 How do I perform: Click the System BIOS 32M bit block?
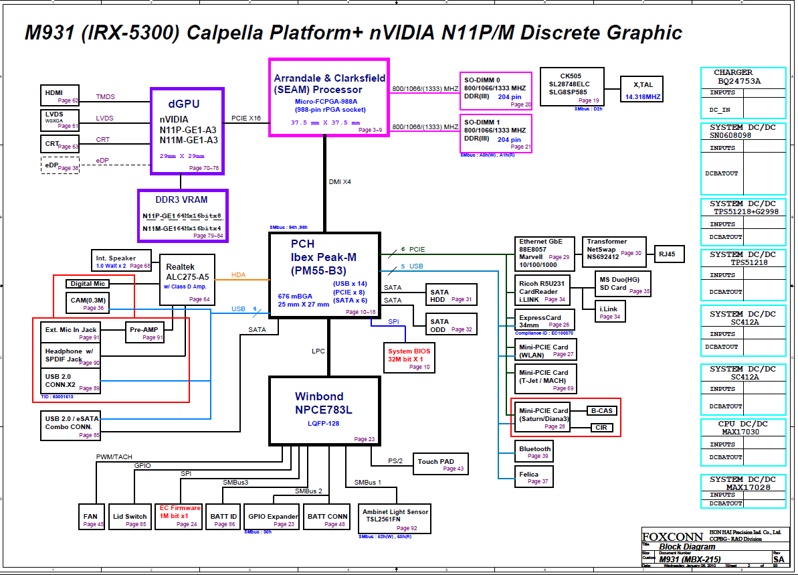(x=409, y=358)
